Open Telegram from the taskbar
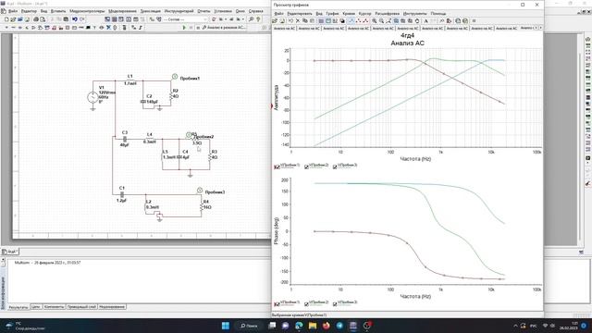 coord(339,326)
